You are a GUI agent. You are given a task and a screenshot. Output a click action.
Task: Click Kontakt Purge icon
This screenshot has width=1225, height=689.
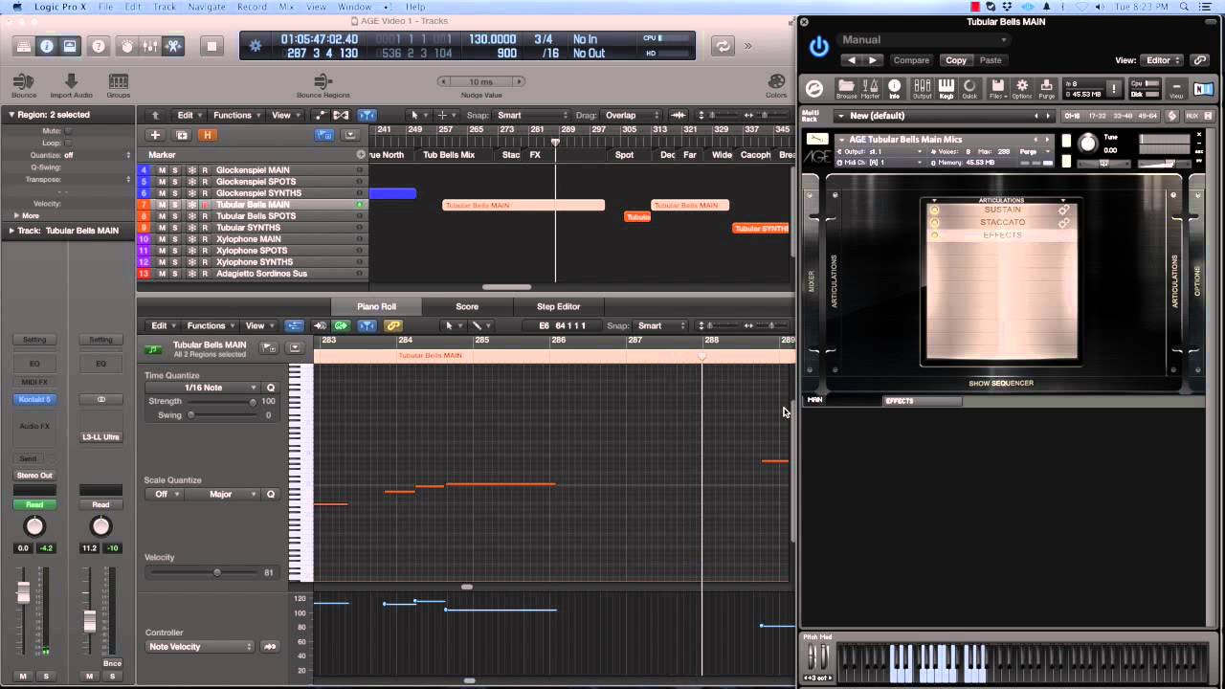pos(1046,88)
